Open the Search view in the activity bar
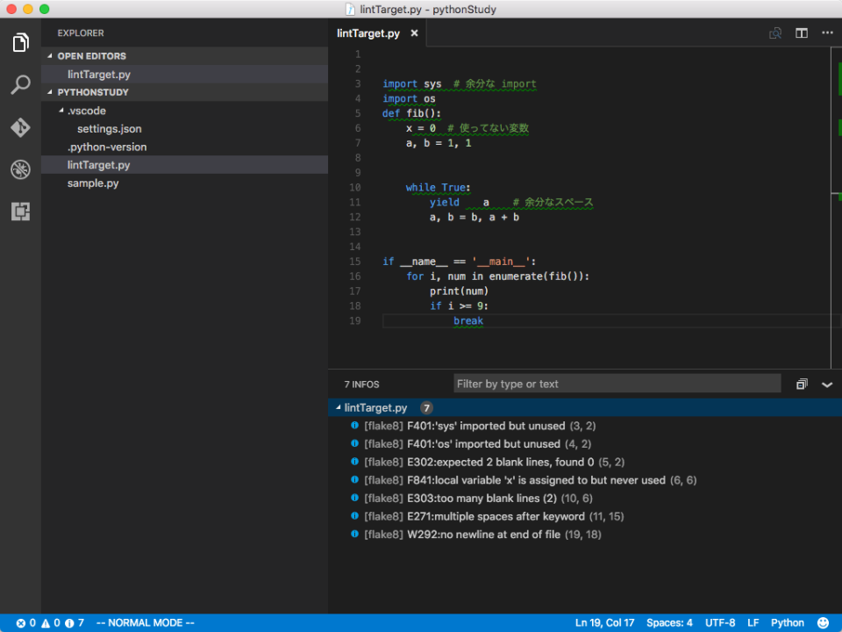Screen dimensions: 842x632 click(19, 84)
